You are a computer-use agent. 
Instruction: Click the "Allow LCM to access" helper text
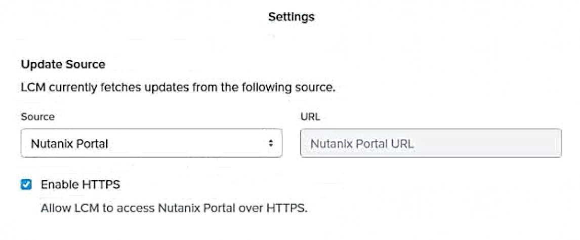[174, 208]
